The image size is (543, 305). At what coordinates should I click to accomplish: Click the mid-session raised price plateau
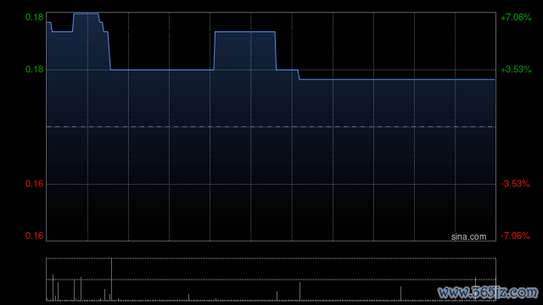pyautogui.click(x=245, y=32)
